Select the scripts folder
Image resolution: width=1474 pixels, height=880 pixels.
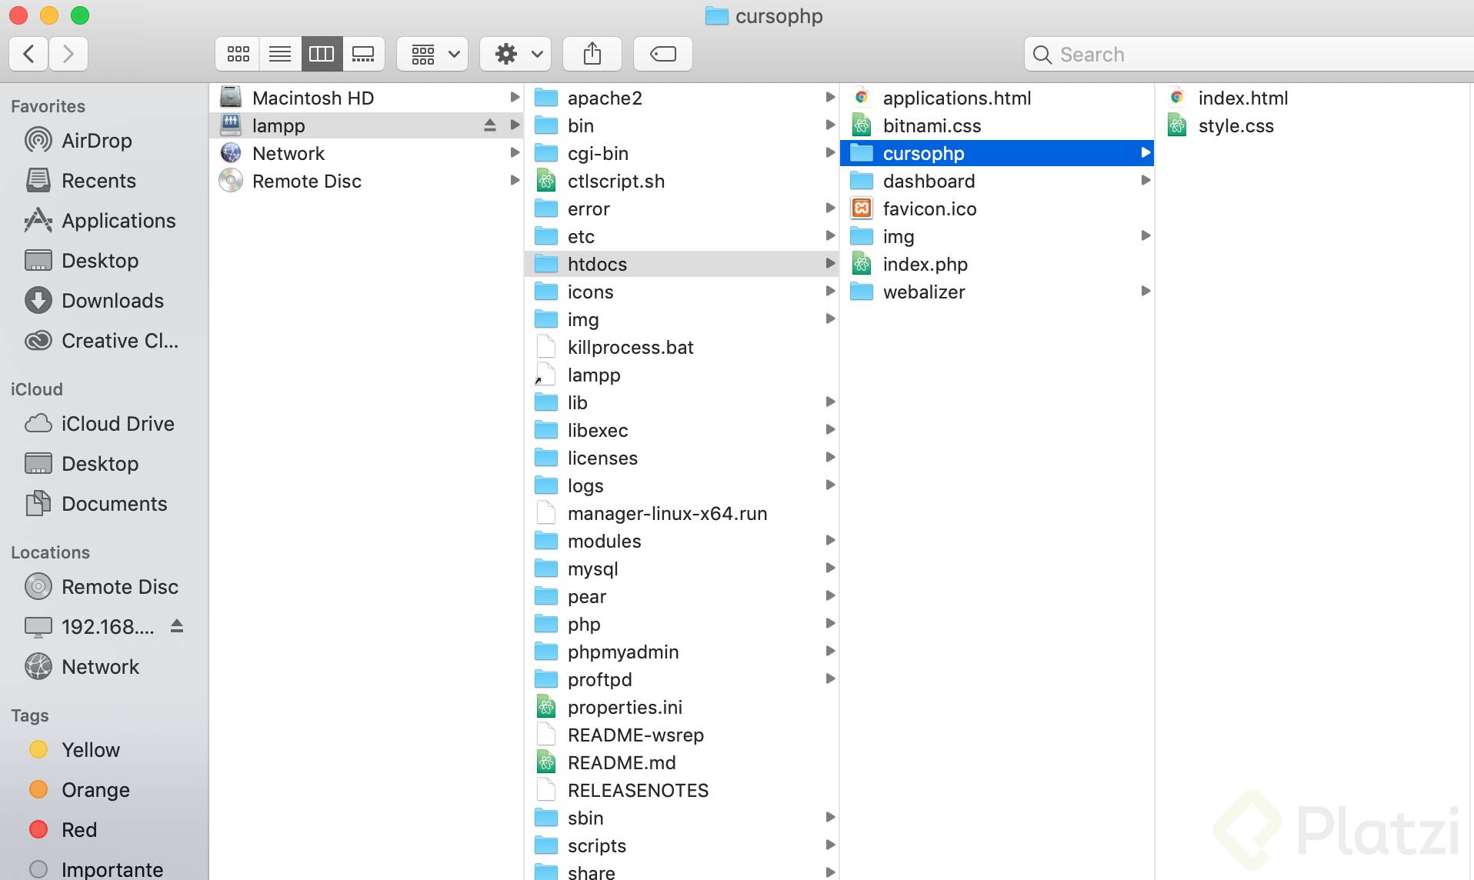pos(682,845)
